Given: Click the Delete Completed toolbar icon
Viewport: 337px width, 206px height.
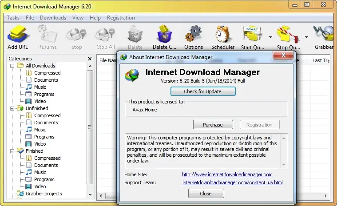Looking at the screenshot, I should click(x=164, y=37).
